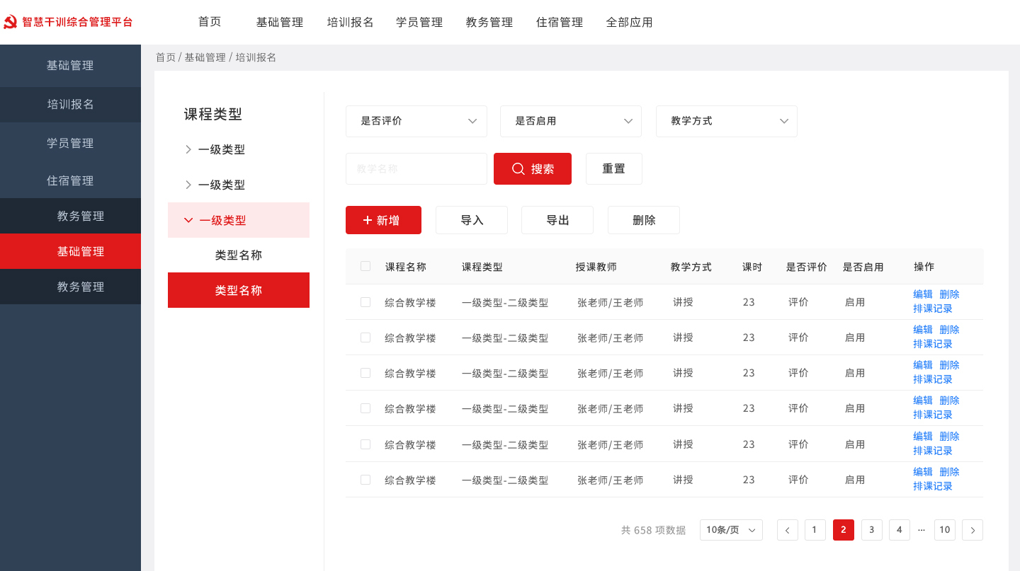The width and height of the screenshot is (1020, 571).
Task: Select all rows with header checkbox
Action: click(x=365, y=265)
